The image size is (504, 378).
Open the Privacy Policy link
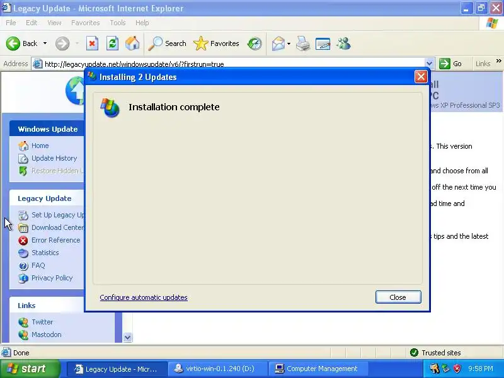pyautogui.click(x=52, y=278)
